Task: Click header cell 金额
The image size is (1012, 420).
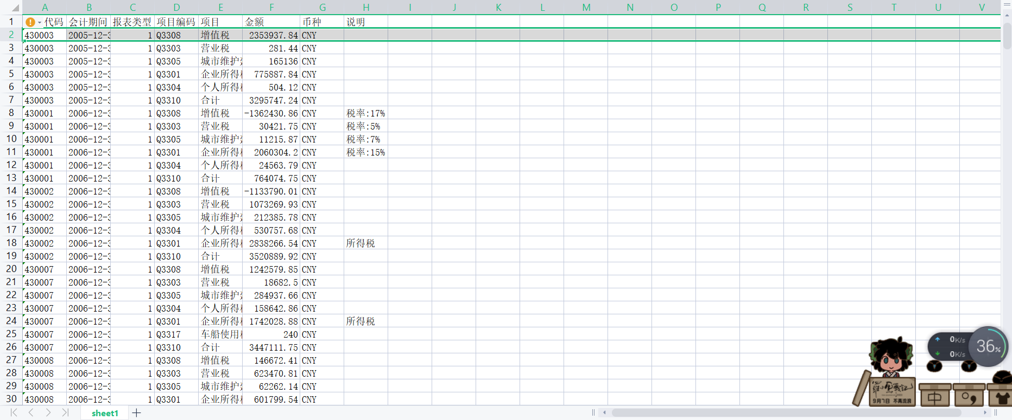Action: (x=271, y=22)
